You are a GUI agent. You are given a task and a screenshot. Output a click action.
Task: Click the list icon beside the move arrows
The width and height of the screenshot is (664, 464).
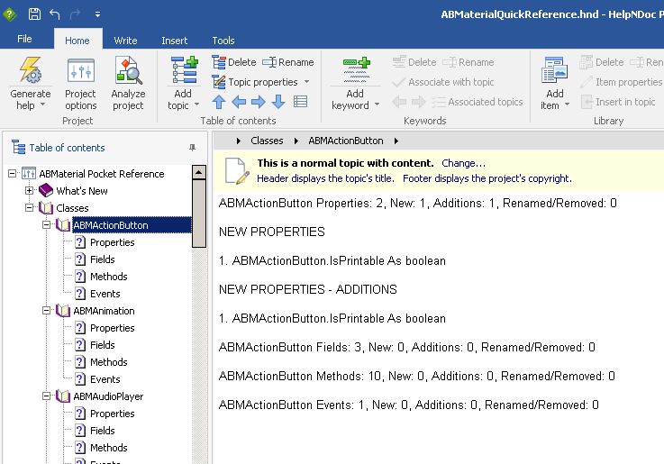300,102
